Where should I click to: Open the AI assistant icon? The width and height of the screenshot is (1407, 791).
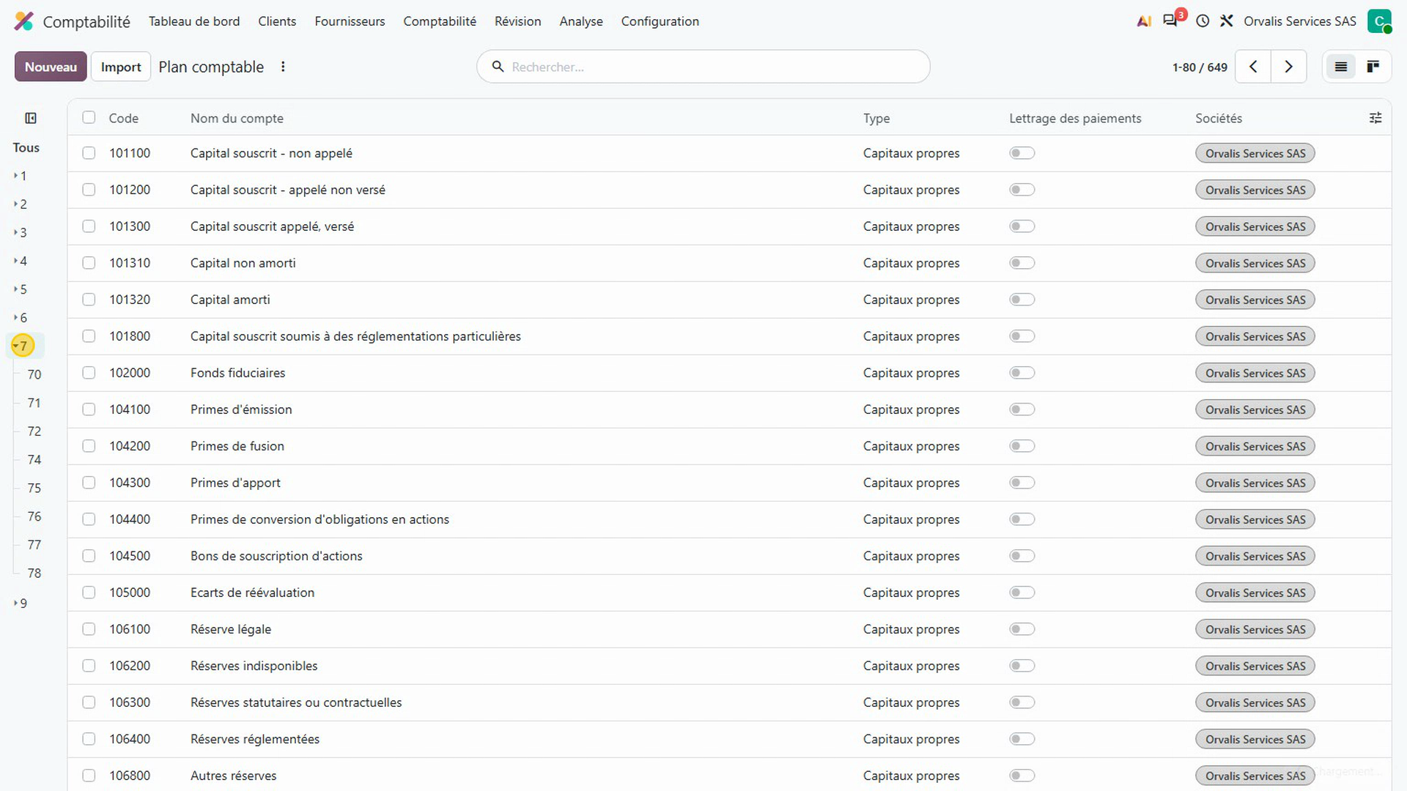[x=1144, y=21]
